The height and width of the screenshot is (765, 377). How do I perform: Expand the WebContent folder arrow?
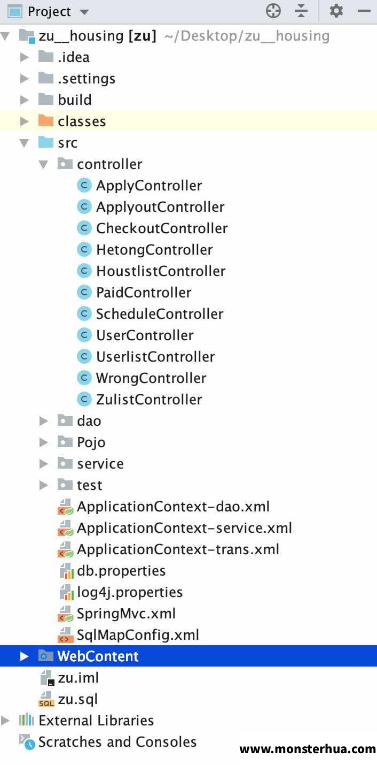[25, 656]
